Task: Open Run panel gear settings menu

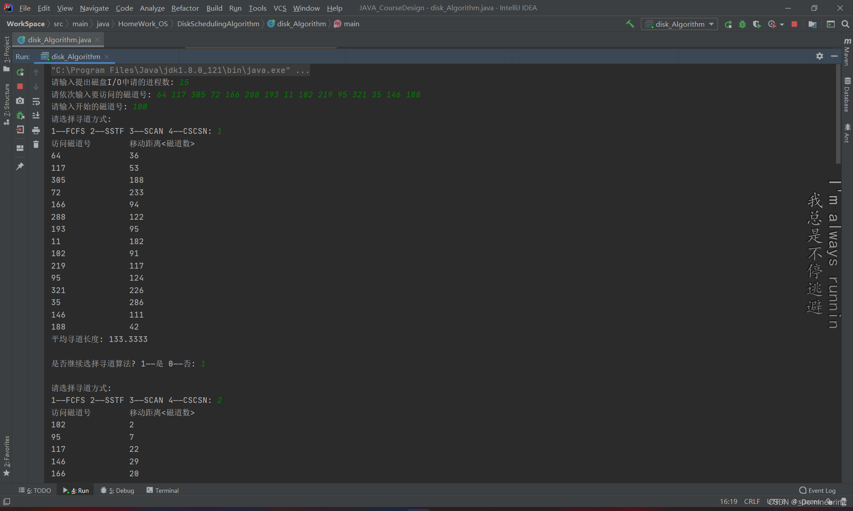Action: [820, 56]
